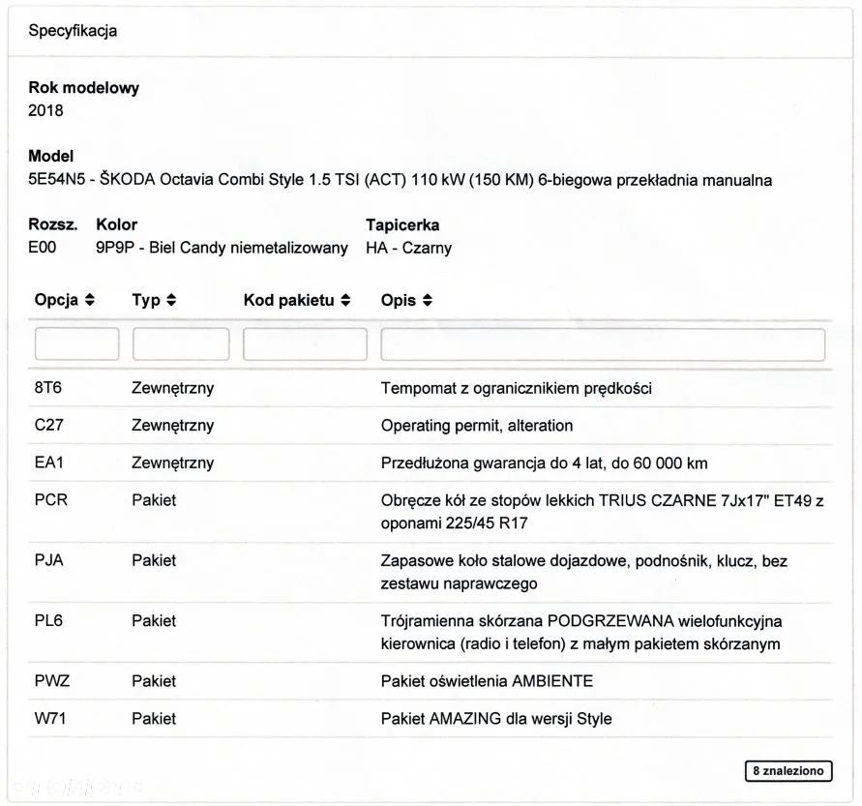Screen dimensions: 862x806
Task: Click the '8 znaleziono' badge
Action: (x=788, y=771)
